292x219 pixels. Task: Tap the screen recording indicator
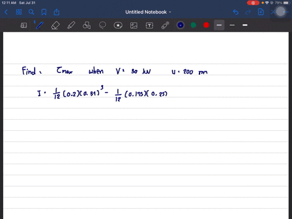[253, 3]
